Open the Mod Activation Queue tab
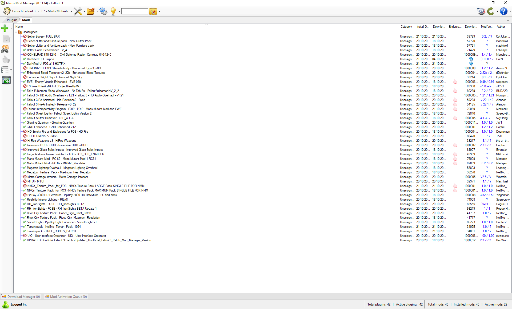The width and height of the screenshot is (512, 309). (x=66, y=297)
